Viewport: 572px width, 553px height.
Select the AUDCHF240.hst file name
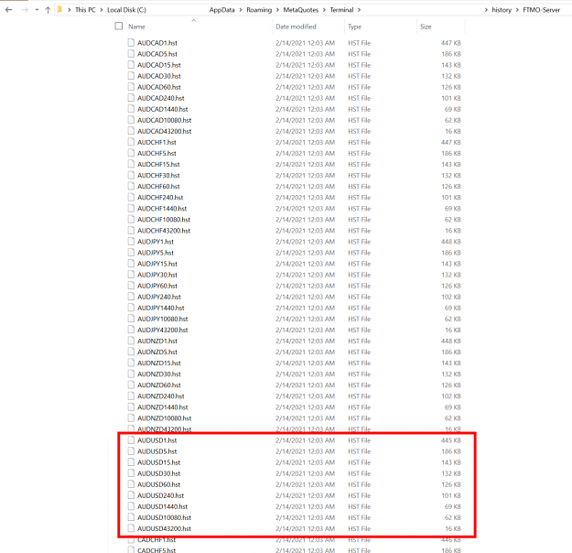(160, 198)
